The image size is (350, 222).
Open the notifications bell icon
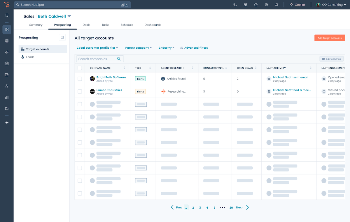[x=277, y=5]
